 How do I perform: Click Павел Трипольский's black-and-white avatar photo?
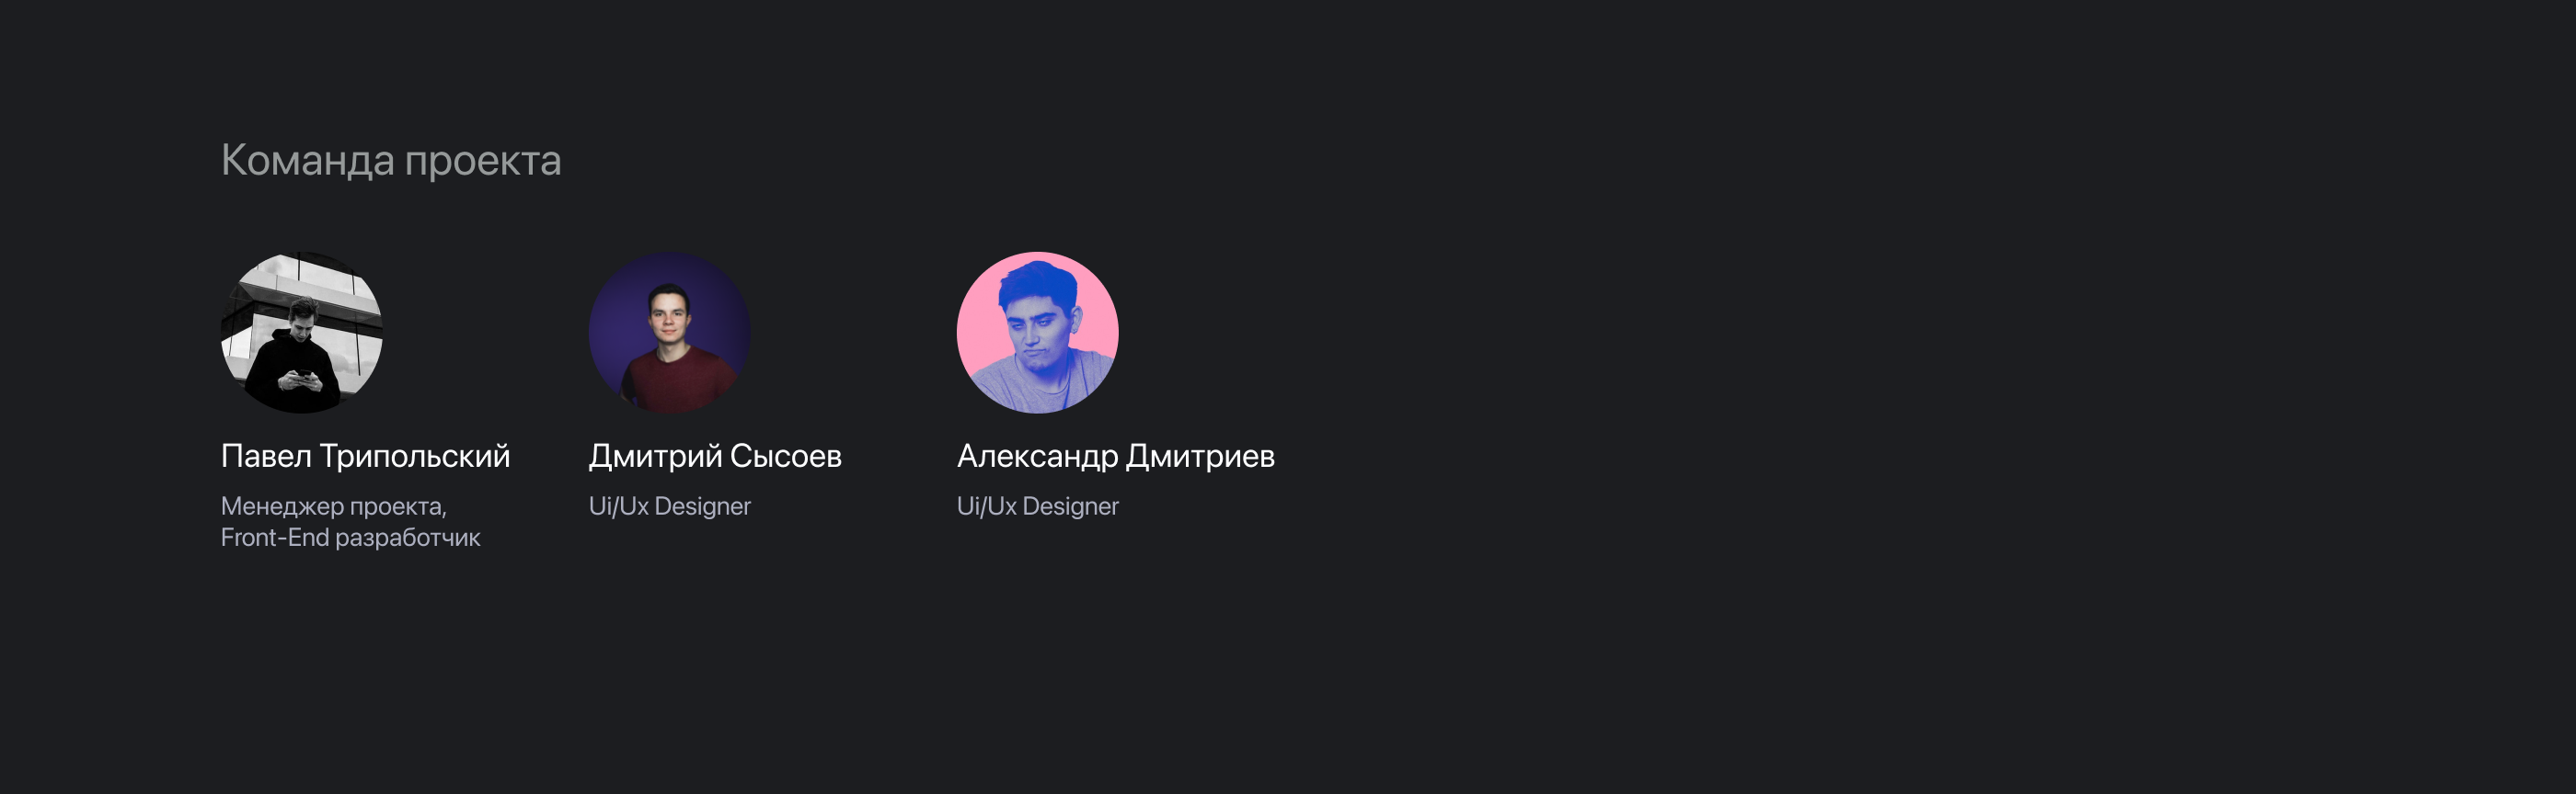pyautogui.click(x=301, y=333)
